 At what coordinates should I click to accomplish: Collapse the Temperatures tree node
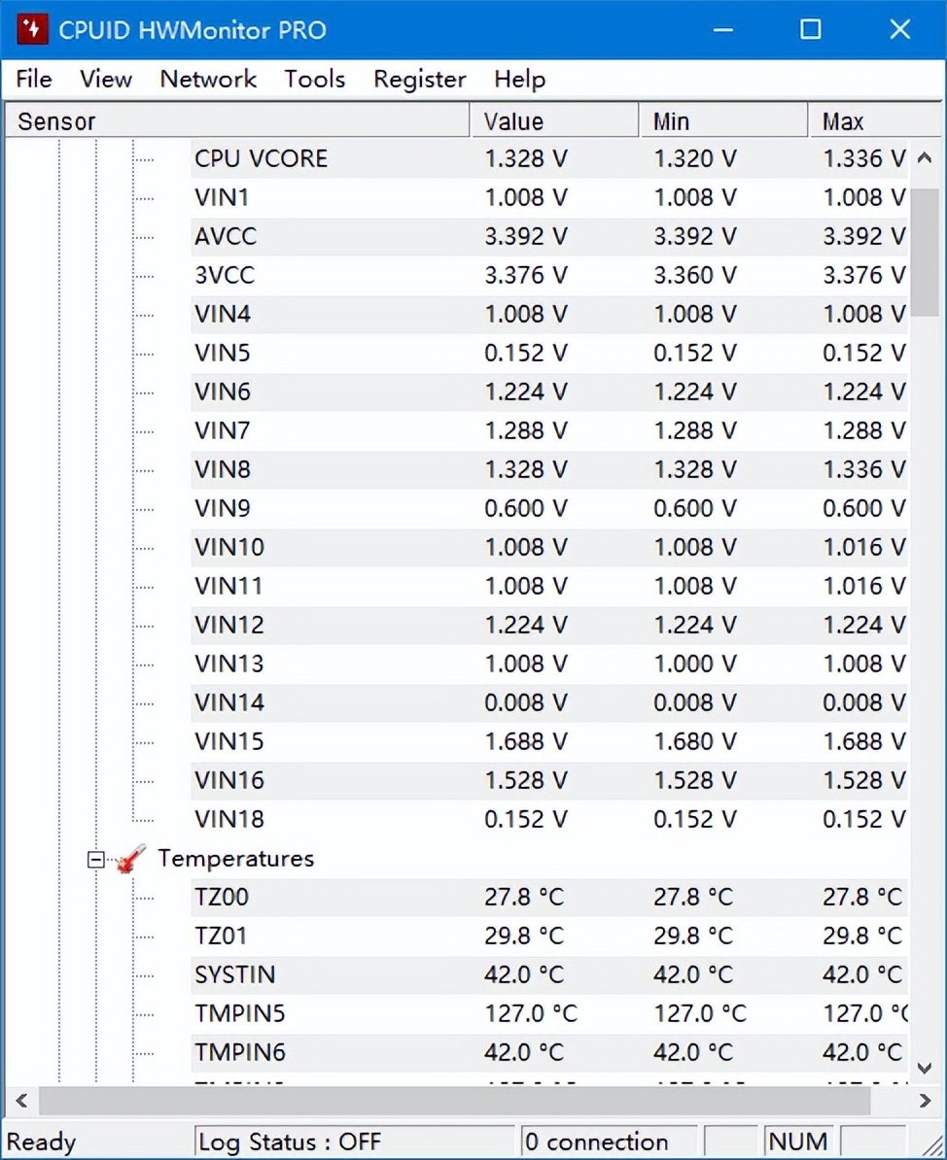click(95, 859)
